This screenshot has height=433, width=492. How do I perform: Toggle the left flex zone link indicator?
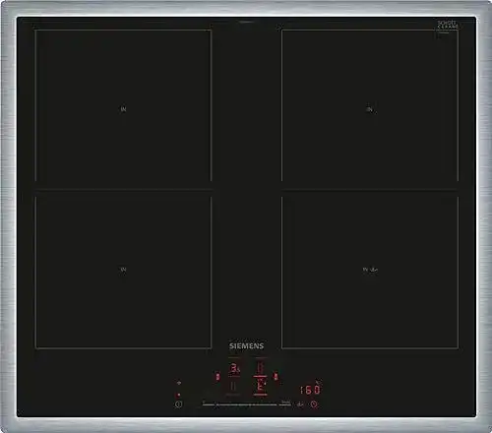tap(217, 376)
